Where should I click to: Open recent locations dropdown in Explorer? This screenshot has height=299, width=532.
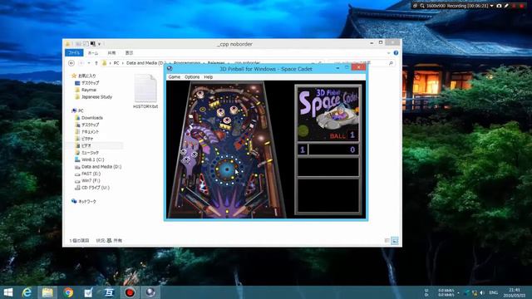coord(89,63)
